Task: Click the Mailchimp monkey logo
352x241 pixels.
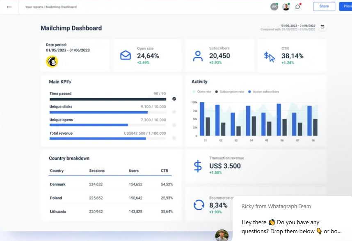Action: pyautogui.click(x=52, y=62)
